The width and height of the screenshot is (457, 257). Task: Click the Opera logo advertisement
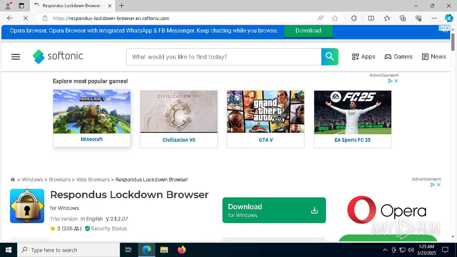coord(387,210)
